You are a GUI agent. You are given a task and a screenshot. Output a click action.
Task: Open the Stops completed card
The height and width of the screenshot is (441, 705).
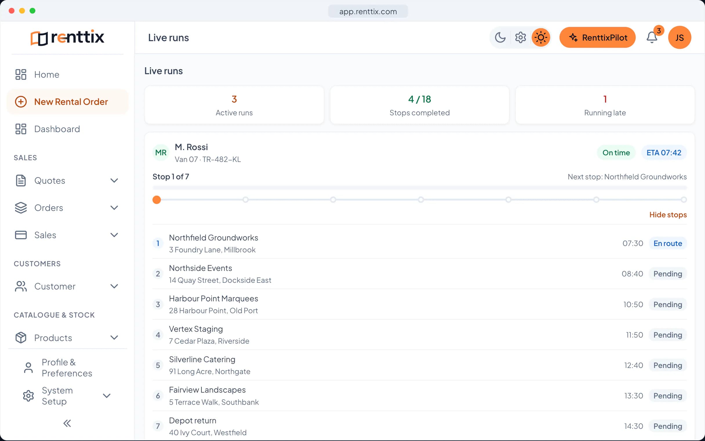click(420, 105)
